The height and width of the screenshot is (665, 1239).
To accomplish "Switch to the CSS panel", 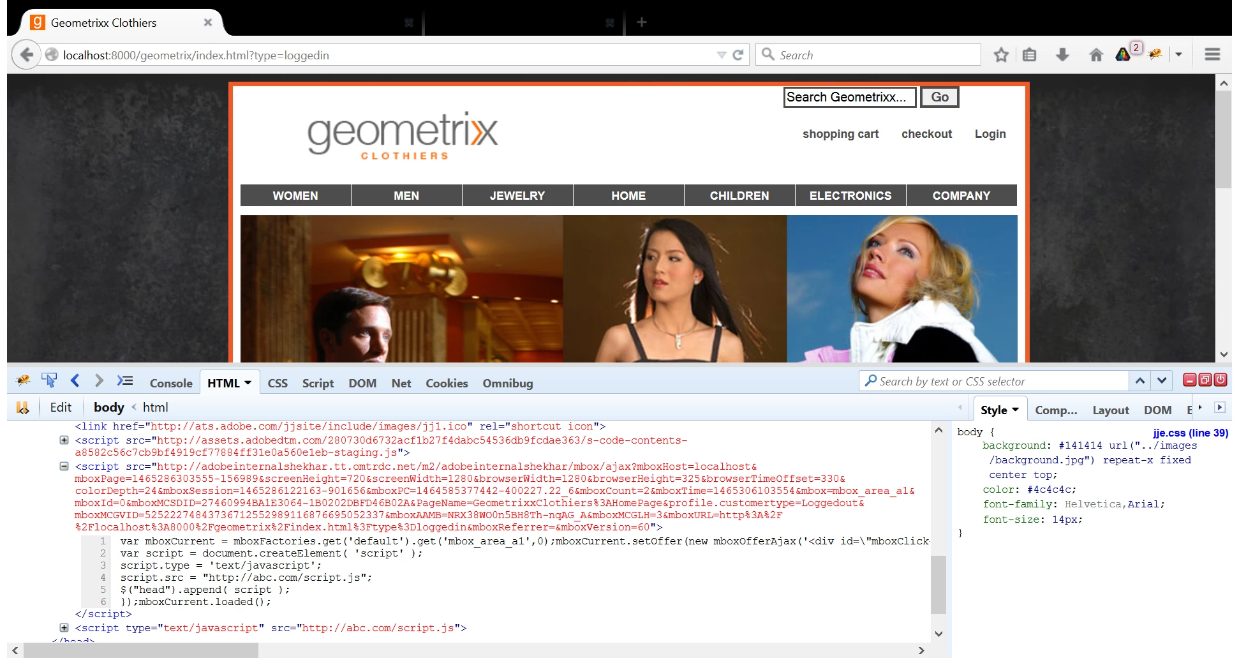I will [x=278, y=383].
